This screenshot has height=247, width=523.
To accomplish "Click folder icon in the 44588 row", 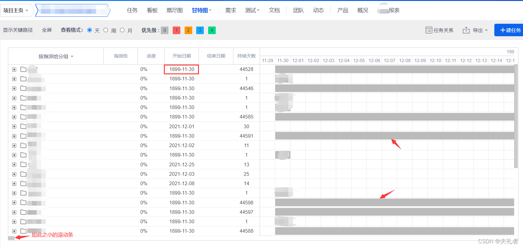I will (23, 231).
